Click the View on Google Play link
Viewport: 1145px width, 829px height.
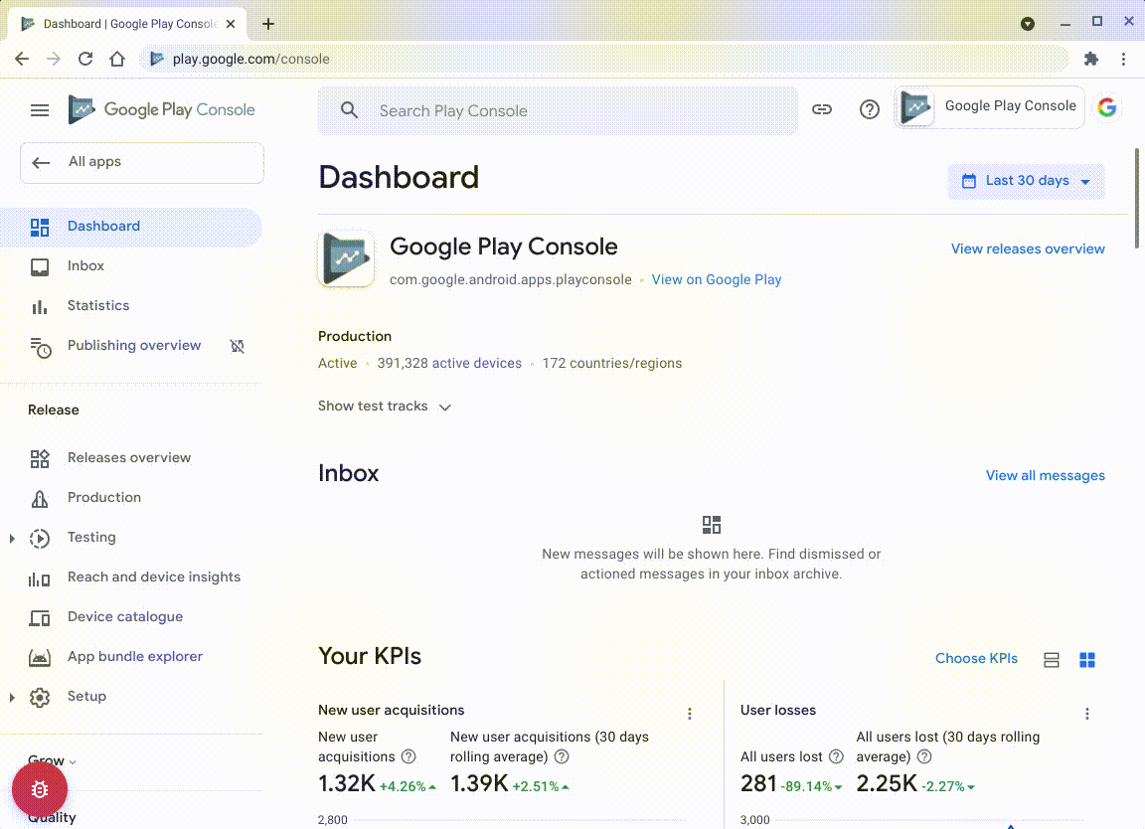[717, 280]
